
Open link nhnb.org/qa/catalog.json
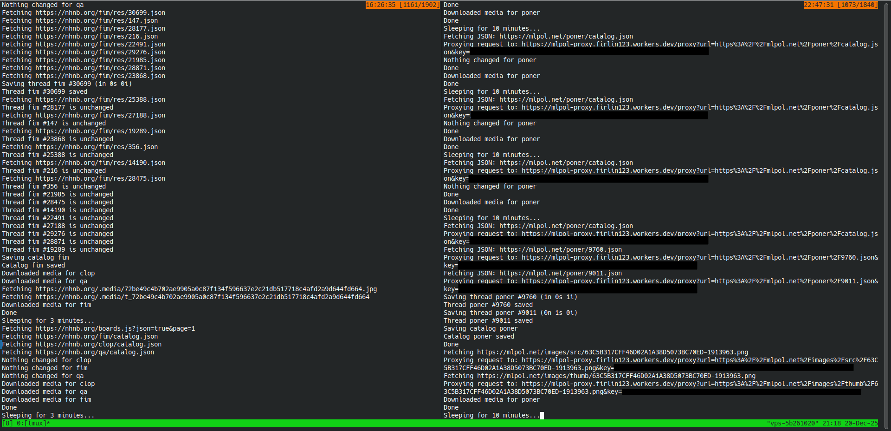tap(95, 352)
